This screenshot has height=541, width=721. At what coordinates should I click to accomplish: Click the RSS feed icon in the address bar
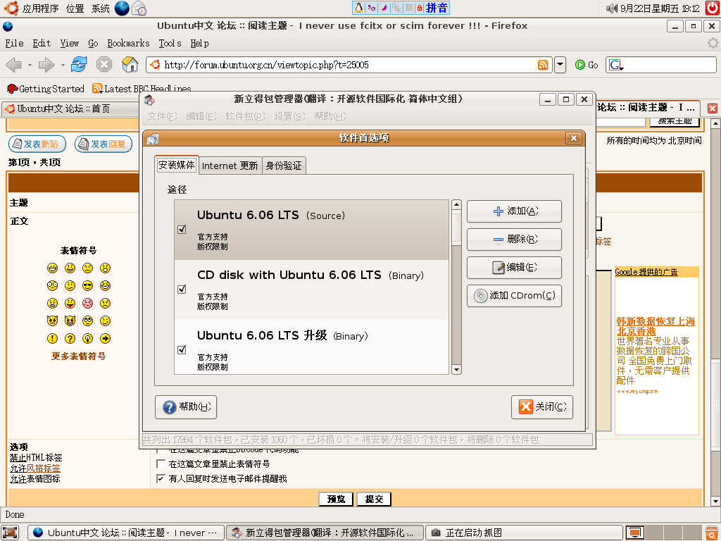(x=543, y=65)
